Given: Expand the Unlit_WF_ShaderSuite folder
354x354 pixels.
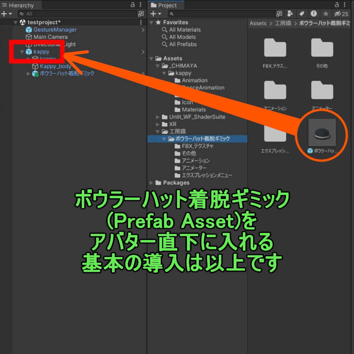Looking at the screenshot, I should click(157, 117).
